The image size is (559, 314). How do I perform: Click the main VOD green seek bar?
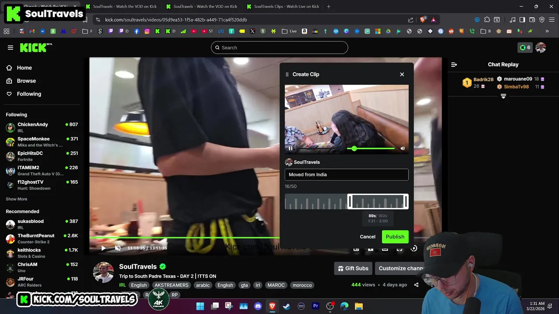click(x=184, y=238)
